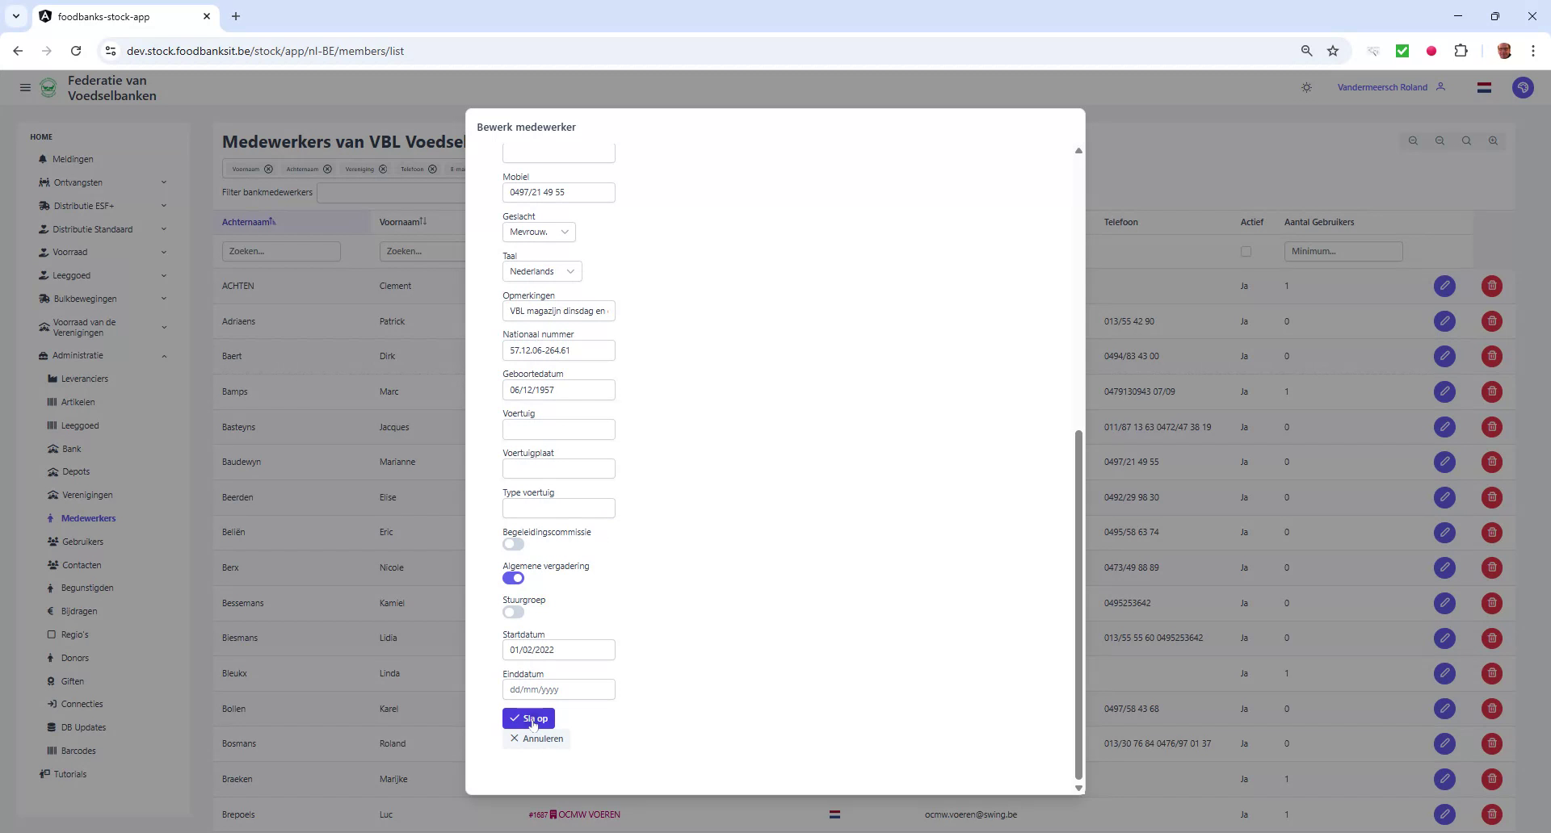The width and height of the screenshot is (1551, 833).
Task: Select Gebruikers in the Administratie section
Action: pos(83,542)
